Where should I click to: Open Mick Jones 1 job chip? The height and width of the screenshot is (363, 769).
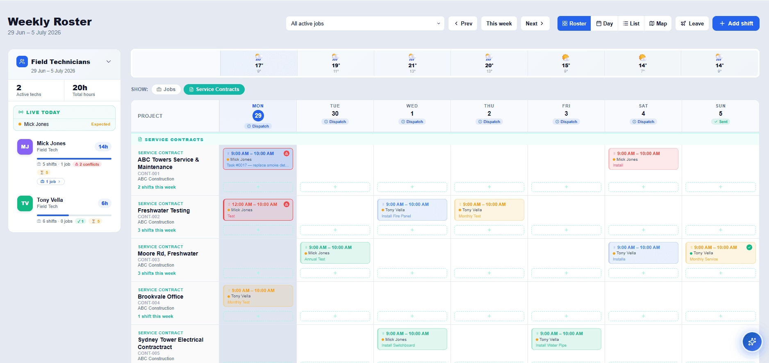pos(51,182)
